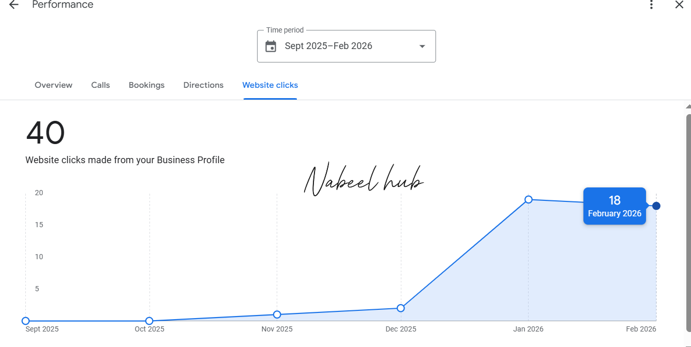Viewport: 691px width, 347px height.
Task: Select the Bookings tab
Action: coord(146,85)
